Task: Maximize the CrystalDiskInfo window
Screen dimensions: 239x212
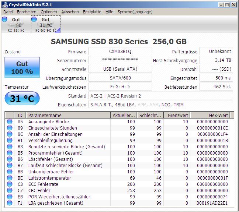Action: 227,5
